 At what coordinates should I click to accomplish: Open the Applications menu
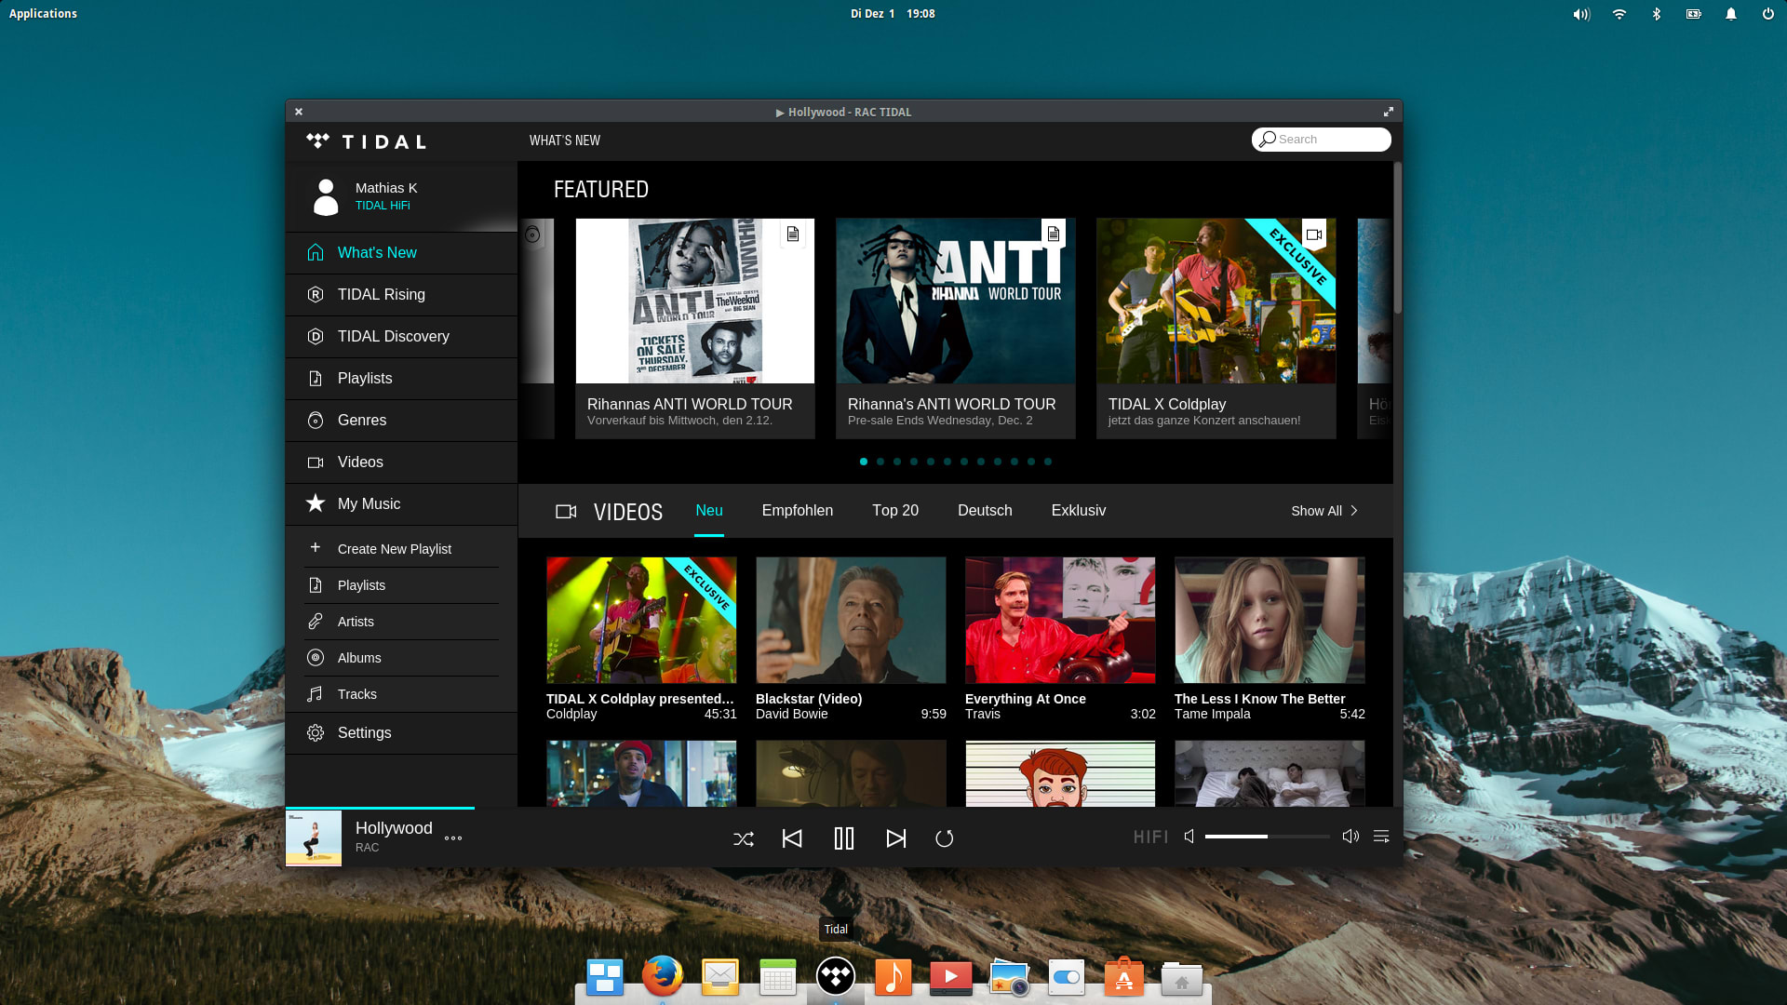(x=43, y=13)
